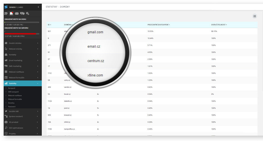Click the red server usage progress bar
This screenshot has height=141, width=263.
pyautogui.click(x=22, y=34)
